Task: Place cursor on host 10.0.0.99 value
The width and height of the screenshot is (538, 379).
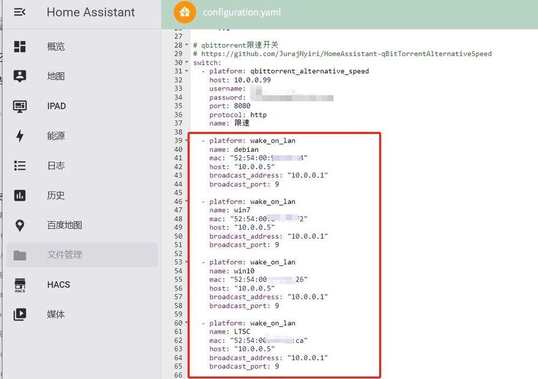Action: 252,80
